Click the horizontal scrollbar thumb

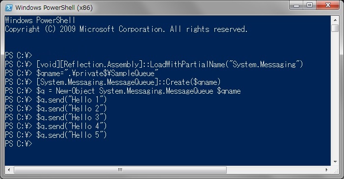pyautogui.click(x=120, y=170)
